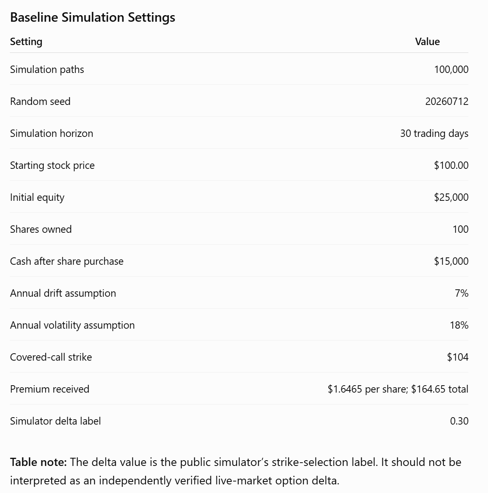Screen dimensions: 488x493
Task: Click the Starting stock price label
Action: tap(52, 166)
